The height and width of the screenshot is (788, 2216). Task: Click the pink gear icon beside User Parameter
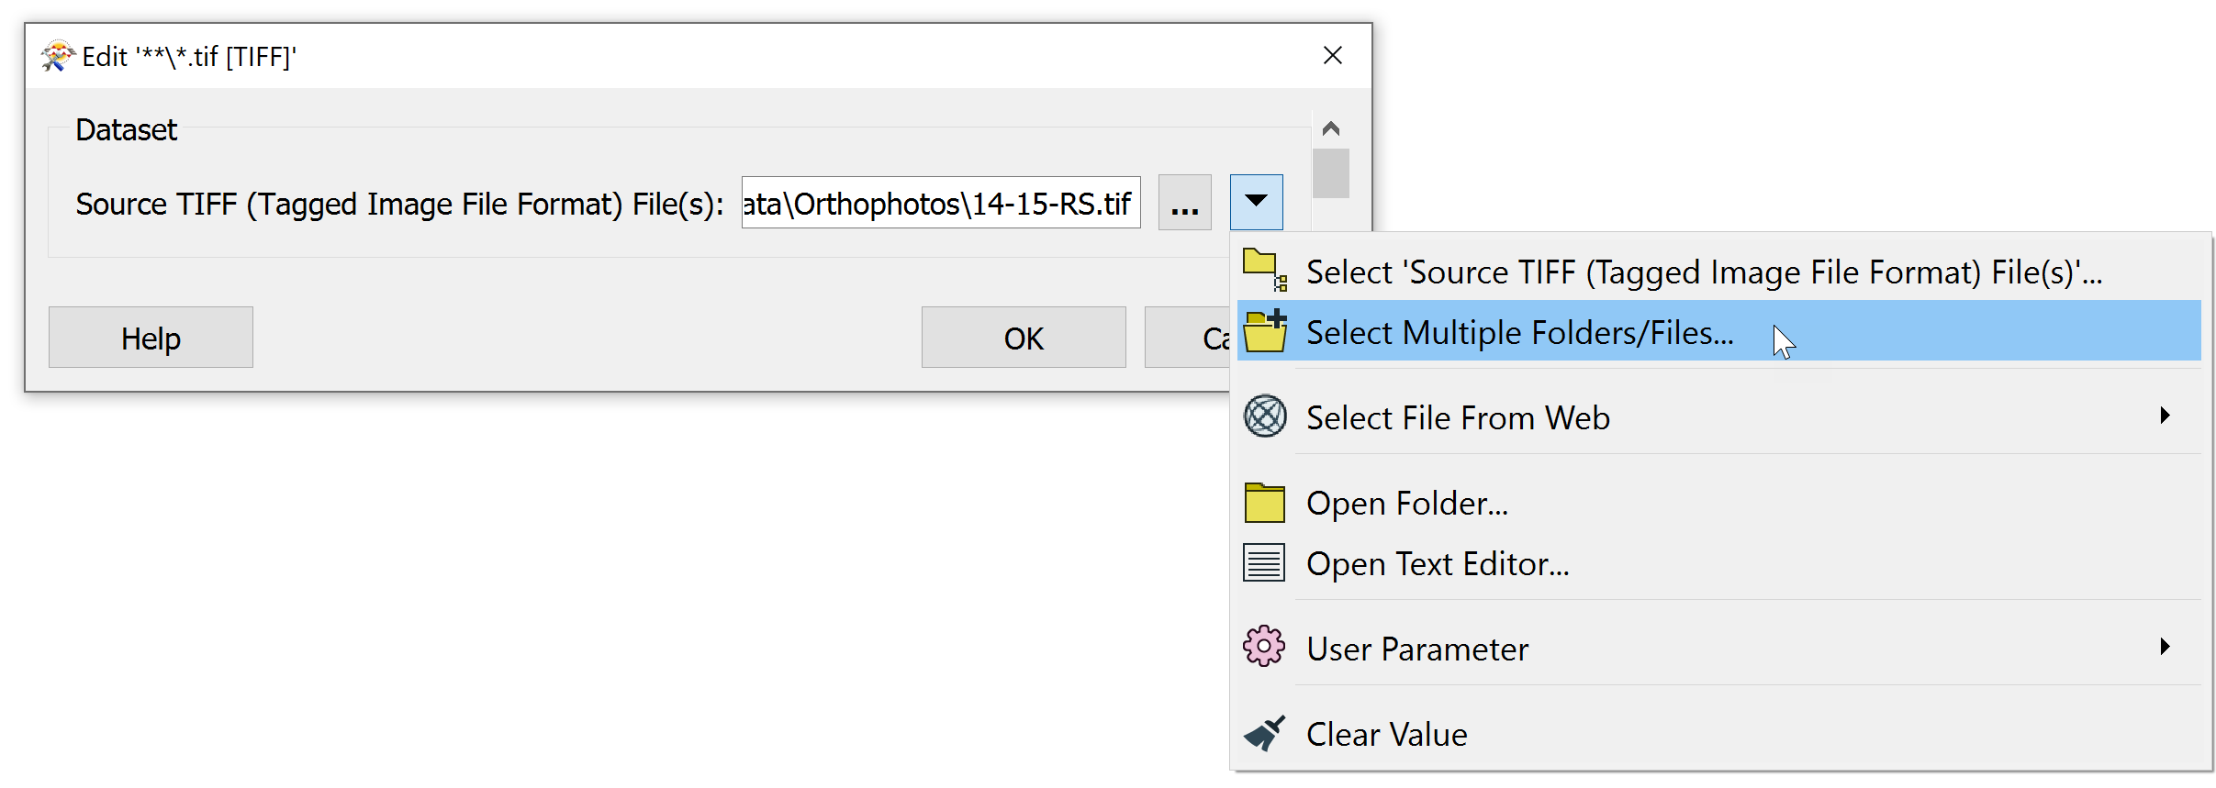[1265, 647]
